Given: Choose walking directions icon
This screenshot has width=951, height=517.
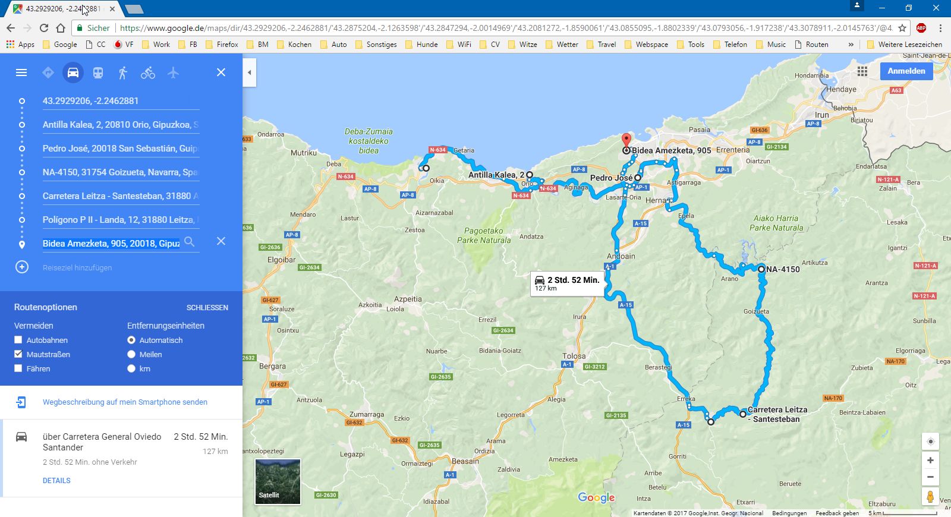Looking at the screenshot, I should pyautogui.click(x=123, y=72).
